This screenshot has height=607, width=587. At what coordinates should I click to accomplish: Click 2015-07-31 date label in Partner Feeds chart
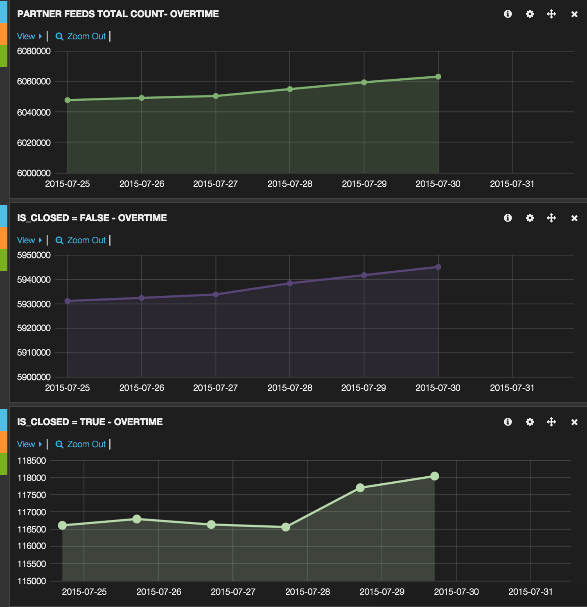point(512,184)
